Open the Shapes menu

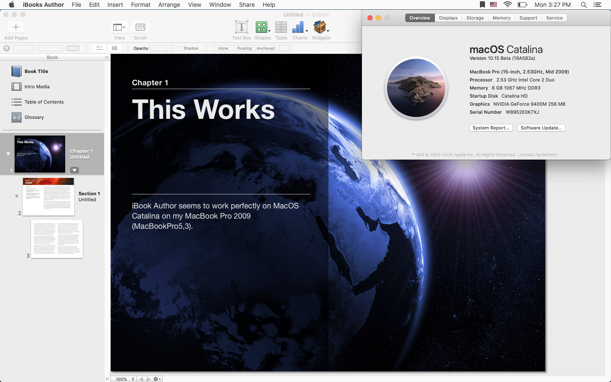tap(263, 27)
